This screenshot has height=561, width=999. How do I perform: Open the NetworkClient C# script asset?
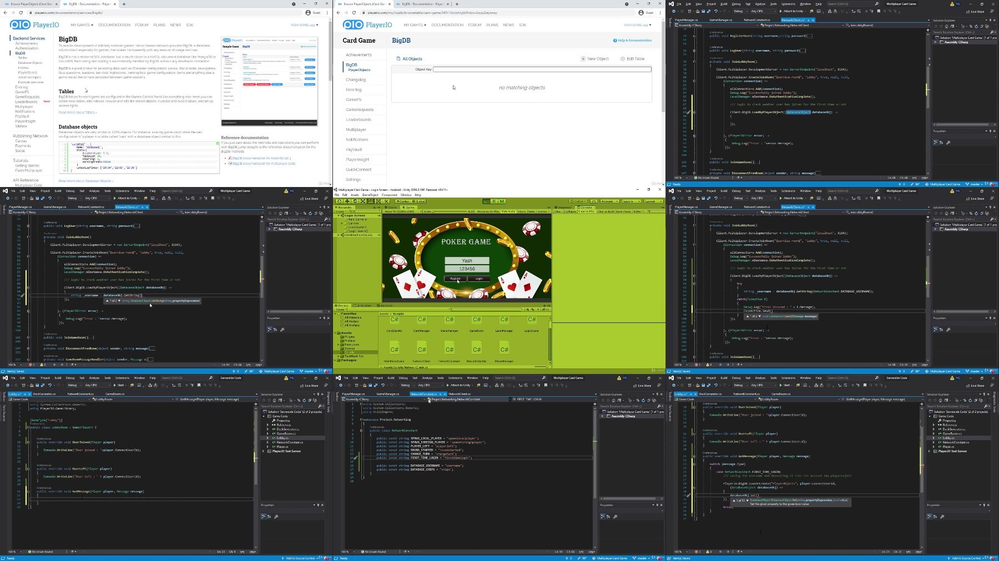click(422, 350)
